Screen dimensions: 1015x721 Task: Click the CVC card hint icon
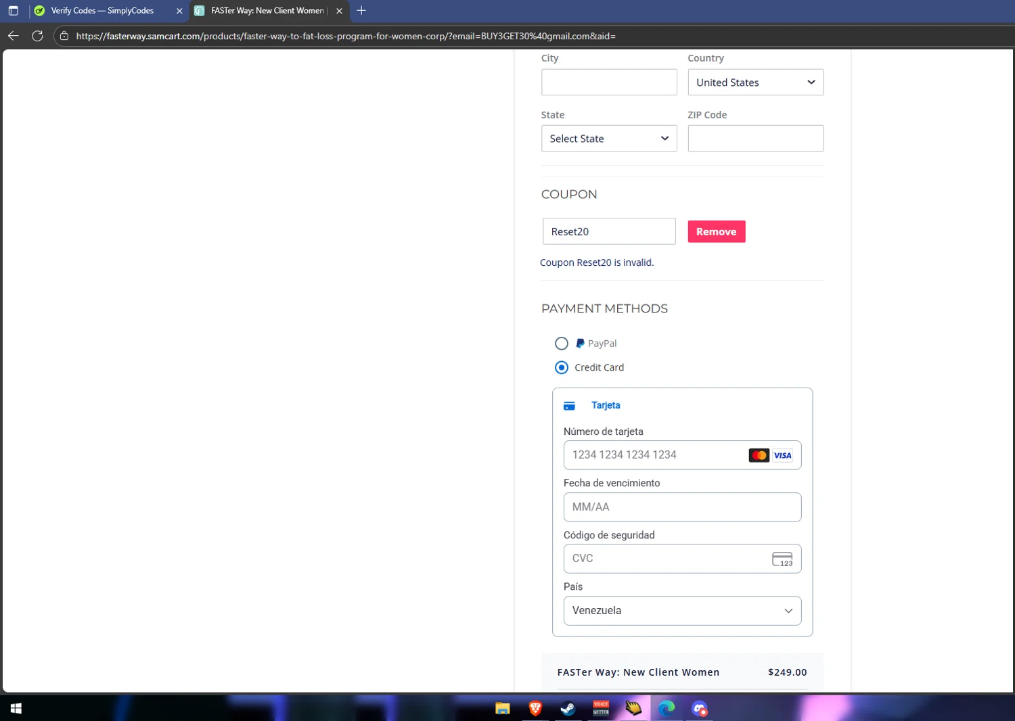click(x=782, y=559)
